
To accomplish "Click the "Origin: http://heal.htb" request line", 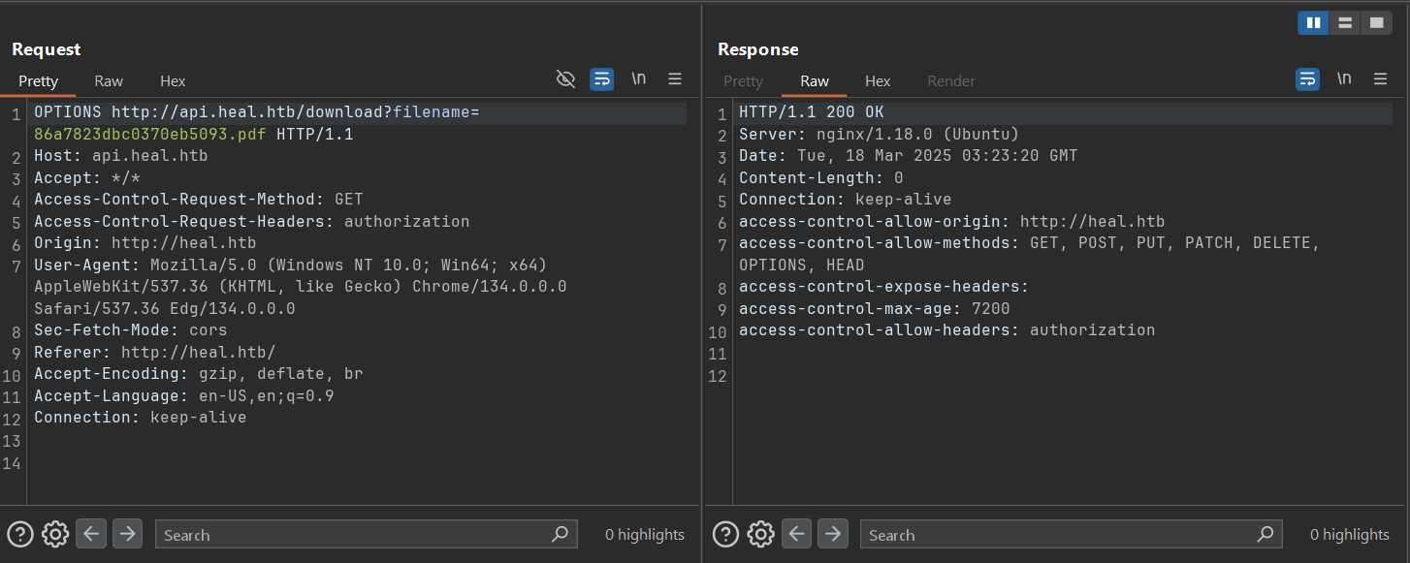I will 145,243.
